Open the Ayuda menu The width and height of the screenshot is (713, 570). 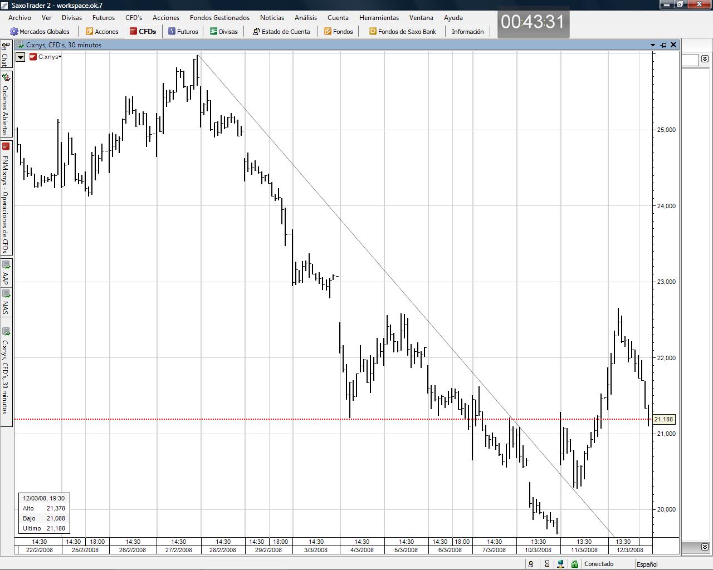pos(453,18)
